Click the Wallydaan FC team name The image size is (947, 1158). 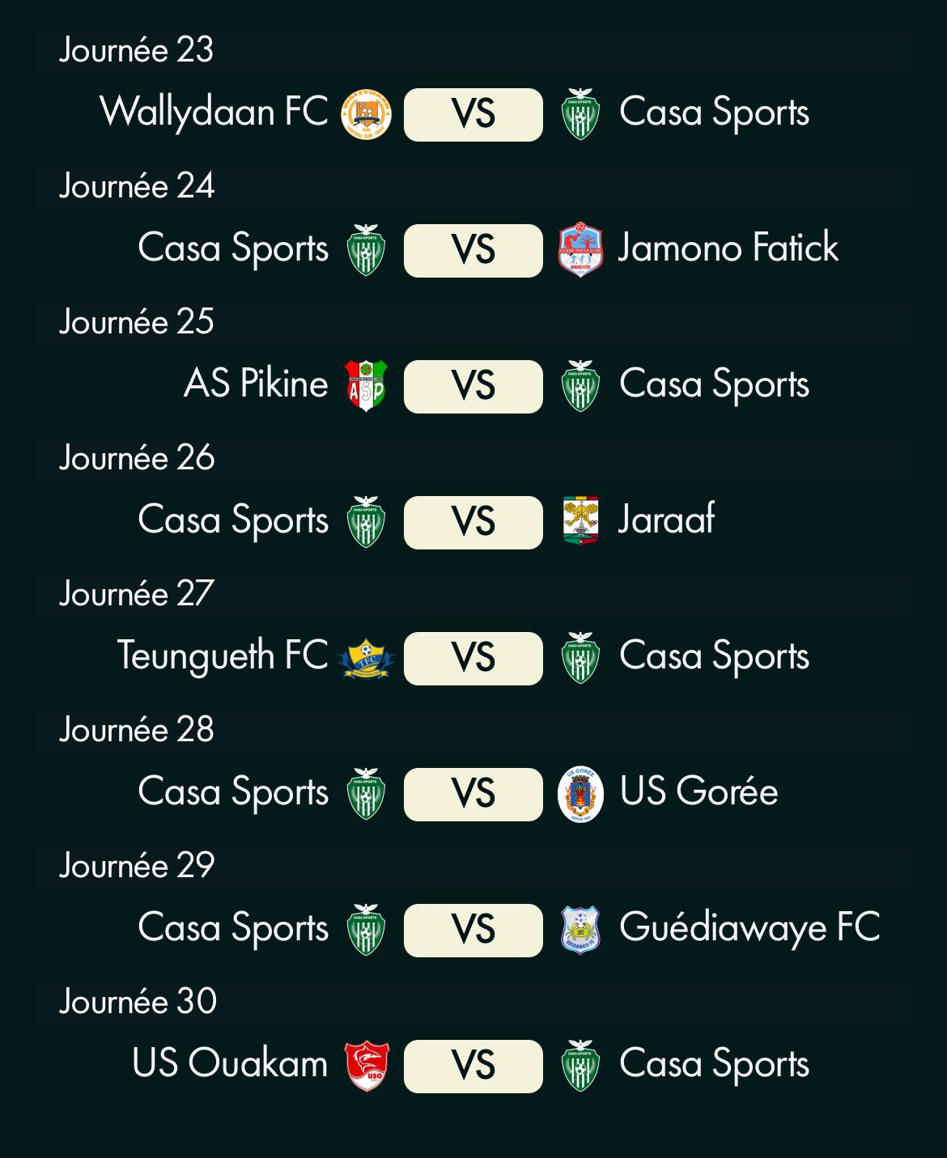tap(214, 112)
